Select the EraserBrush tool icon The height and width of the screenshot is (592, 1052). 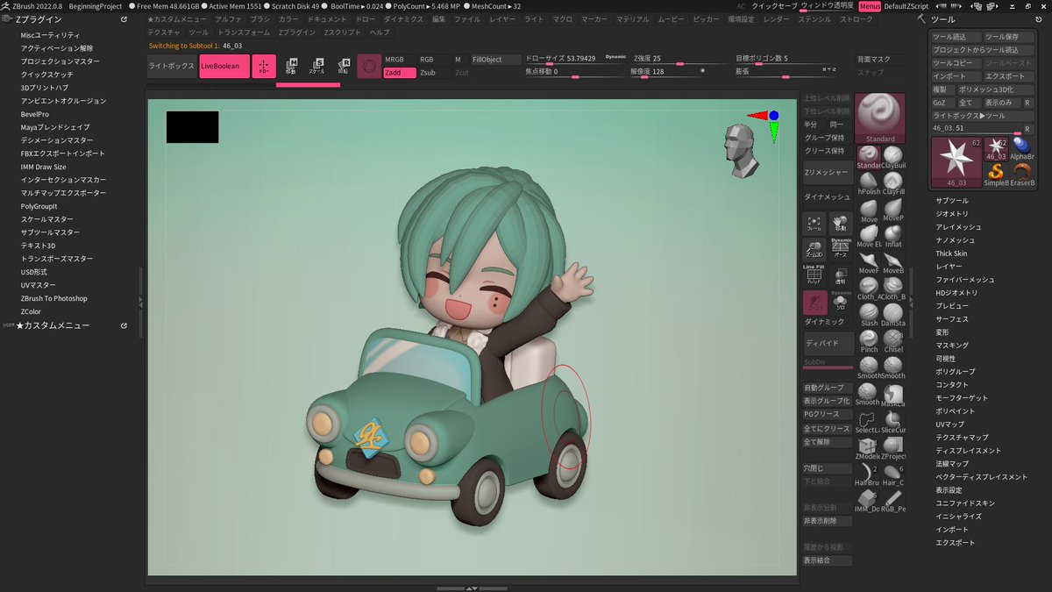(x=1022, y=174)
